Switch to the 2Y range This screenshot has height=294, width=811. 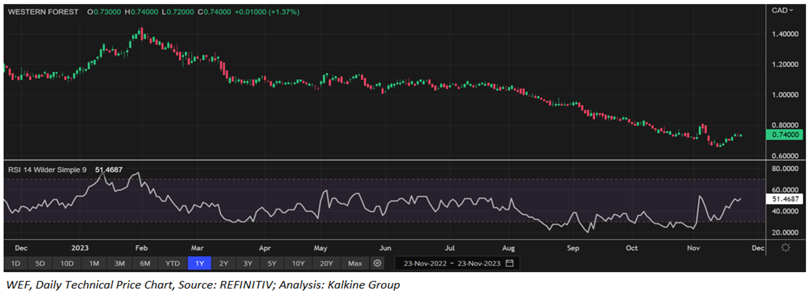click(223, 263)
